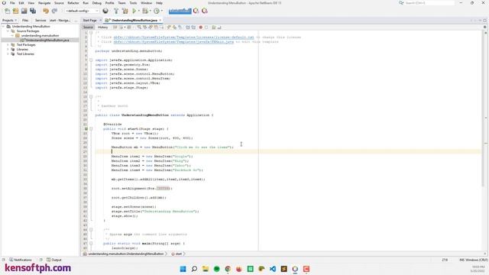Image resolution: width=489 pixels, height=275 pixels.
Task: Select the Source editor view button
Action: 88,27
